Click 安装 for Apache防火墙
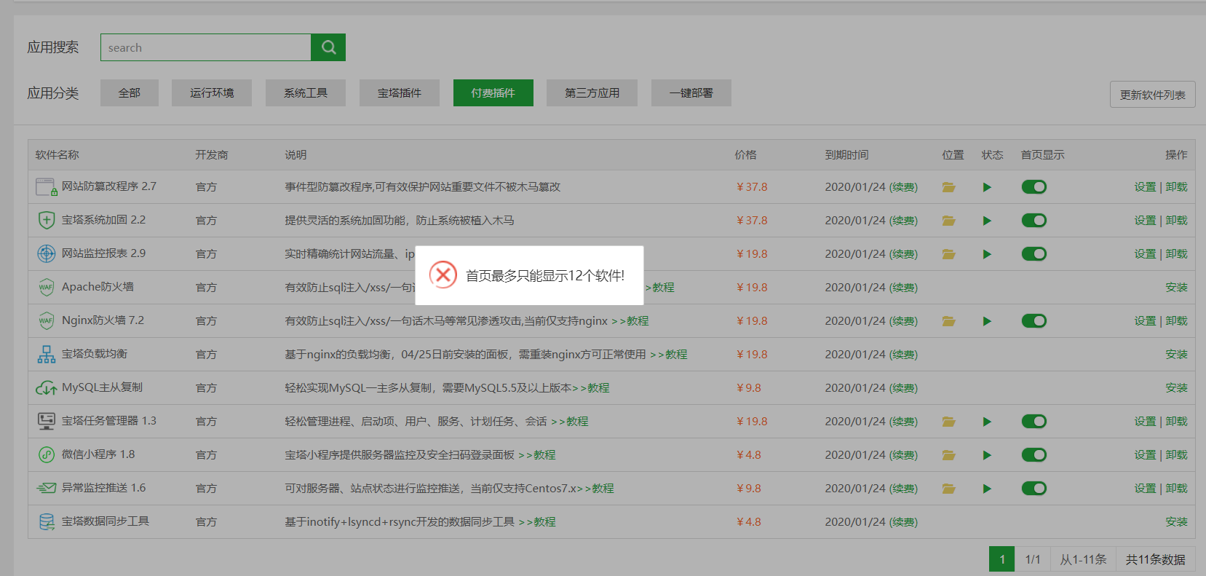 pos(1176,288)
